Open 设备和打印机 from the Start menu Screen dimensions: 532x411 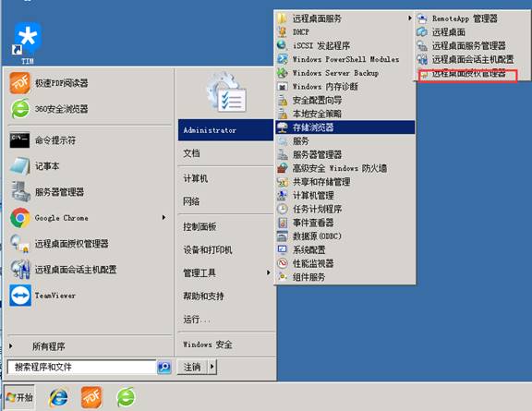pos(225,249)
